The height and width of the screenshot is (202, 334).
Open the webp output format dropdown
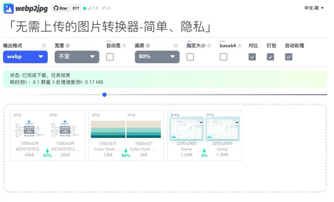(25, 57)
